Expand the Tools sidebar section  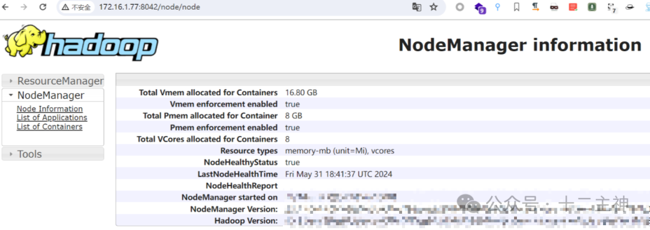(52, 154)
